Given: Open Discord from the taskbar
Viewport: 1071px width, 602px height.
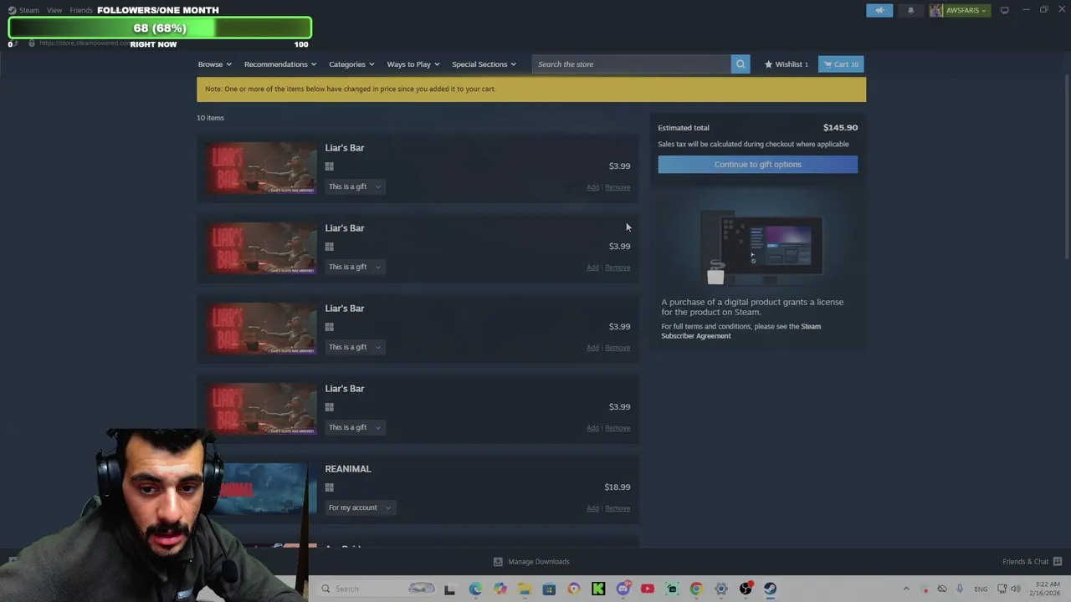Looking at the screenshot, I should click(623, 589).
